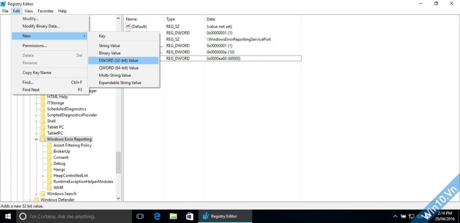Create a new QWORD (64-bit) Value
This screenshot has height=223, width=460.
point(124,68)
